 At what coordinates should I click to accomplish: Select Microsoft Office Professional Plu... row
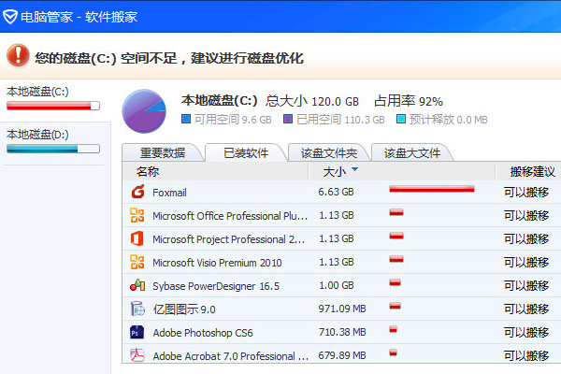pos(341,215)
